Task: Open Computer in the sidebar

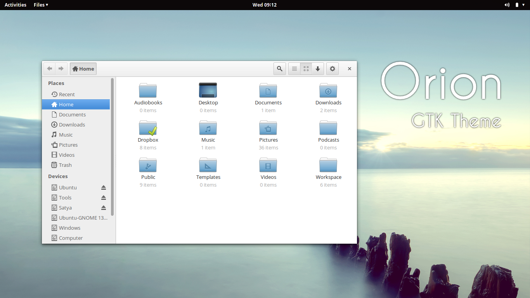Action: pyautogui.click(x=76, y=238)
